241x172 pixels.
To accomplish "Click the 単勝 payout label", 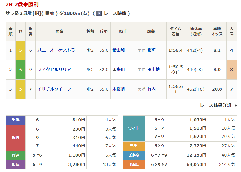I will pos(15,120).
